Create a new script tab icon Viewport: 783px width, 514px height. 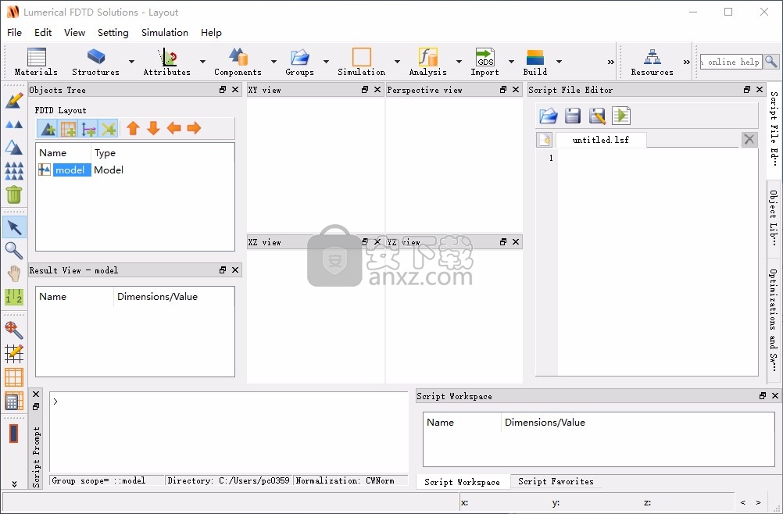(545, 140)
